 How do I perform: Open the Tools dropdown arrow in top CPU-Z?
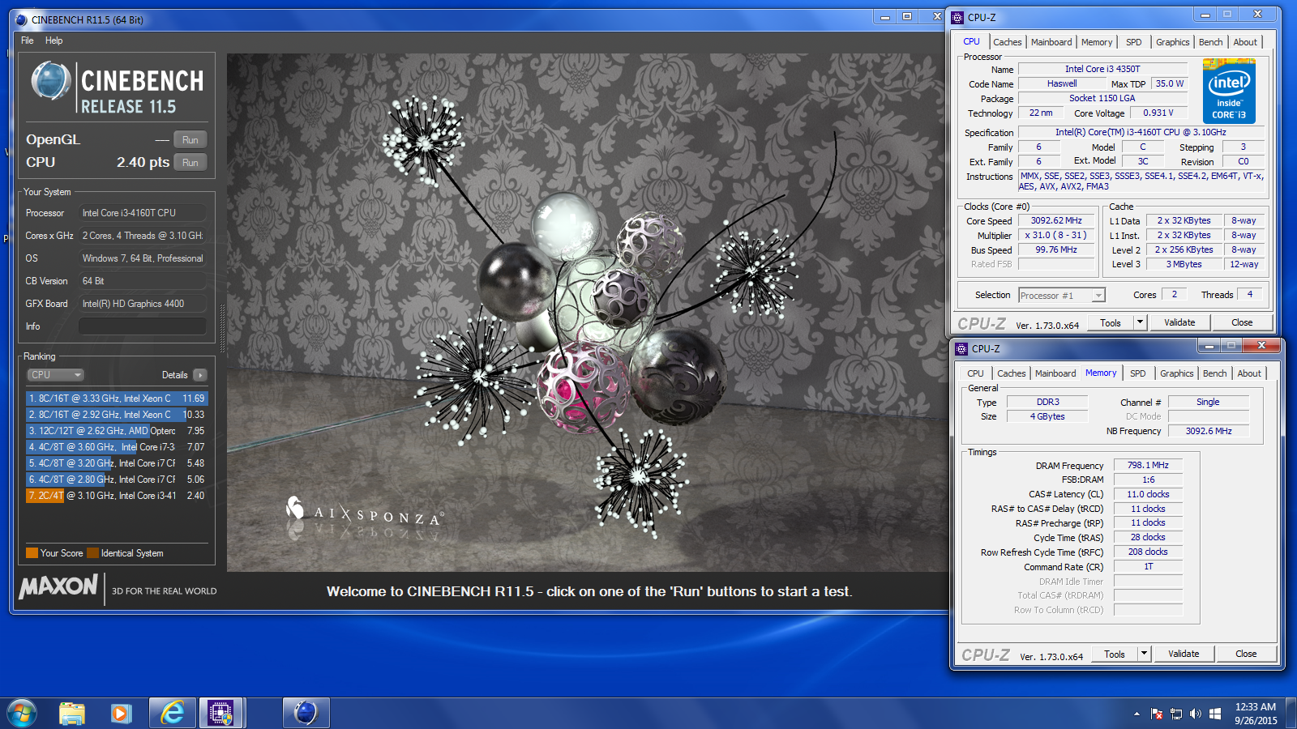click(1140, 322)
